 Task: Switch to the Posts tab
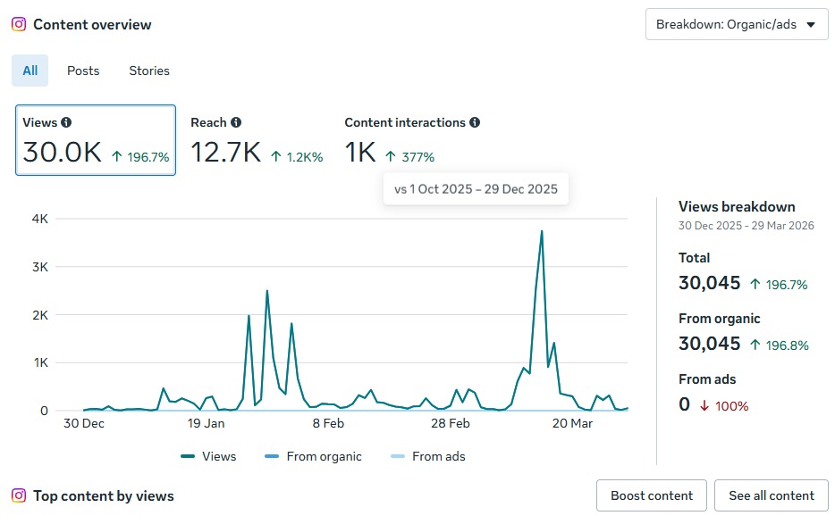(x=83, y=71)
